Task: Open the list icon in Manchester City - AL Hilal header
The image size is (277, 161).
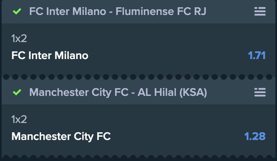Action: pyautogui.click(x=260, y=92)
